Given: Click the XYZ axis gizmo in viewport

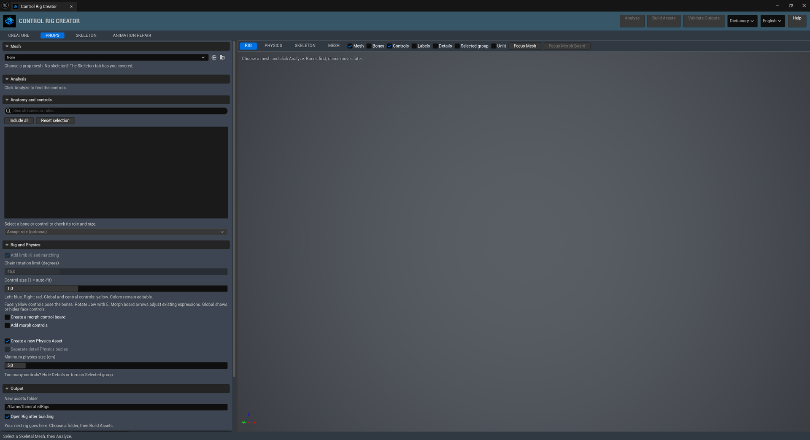Looking at the screenshot, I should (249, 418).
